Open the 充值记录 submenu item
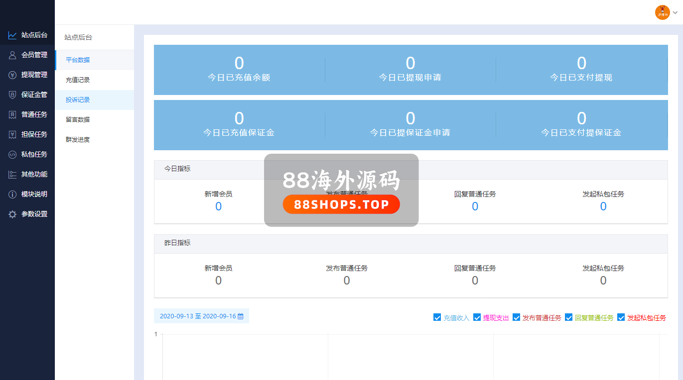 78,80
